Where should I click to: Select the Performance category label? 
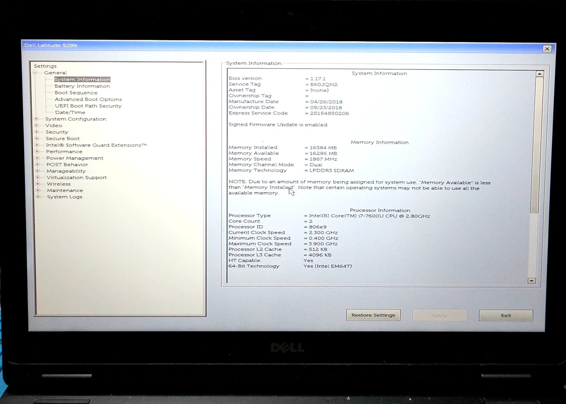point(64,151)
